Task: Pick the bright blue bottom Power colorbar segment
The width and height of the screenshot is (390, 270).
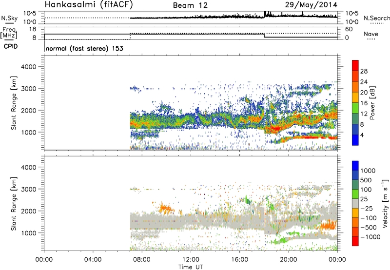Action: tap(355, 140)
